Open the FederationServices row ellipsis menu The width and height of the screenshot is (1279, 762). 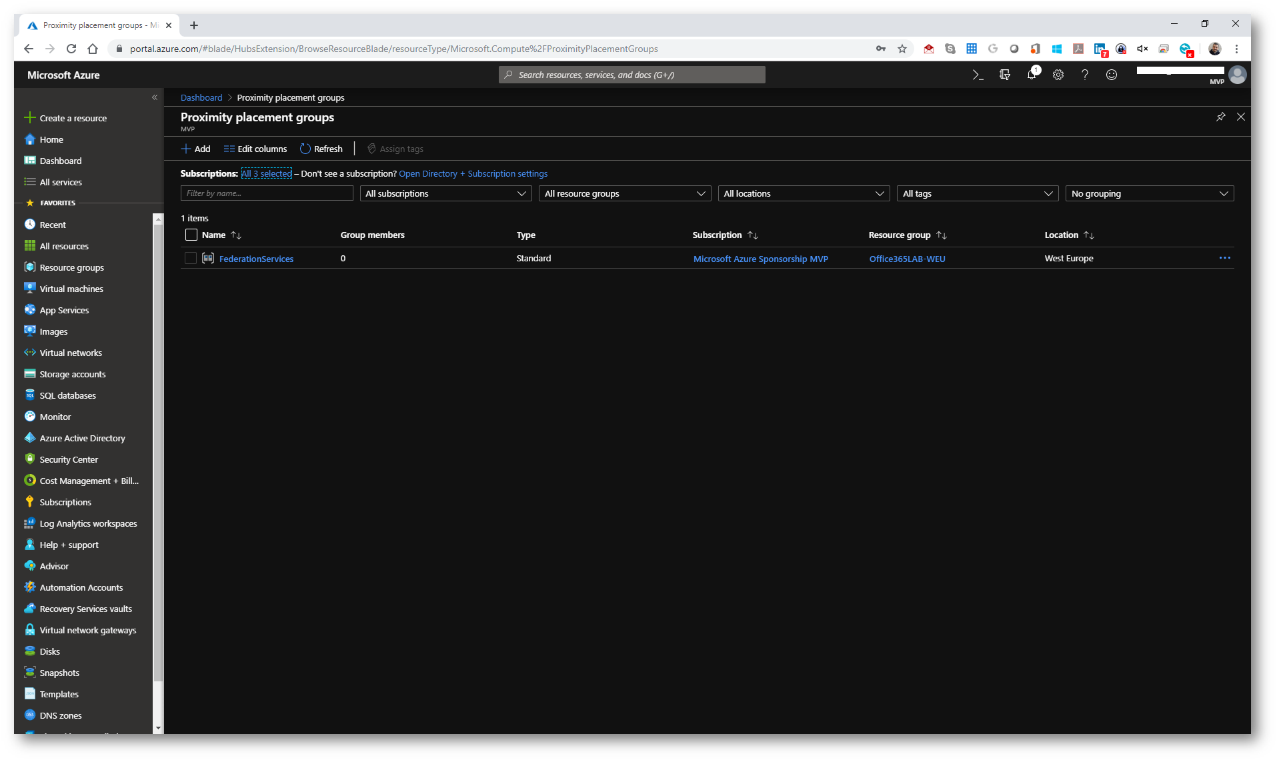tap(1225, 258)
